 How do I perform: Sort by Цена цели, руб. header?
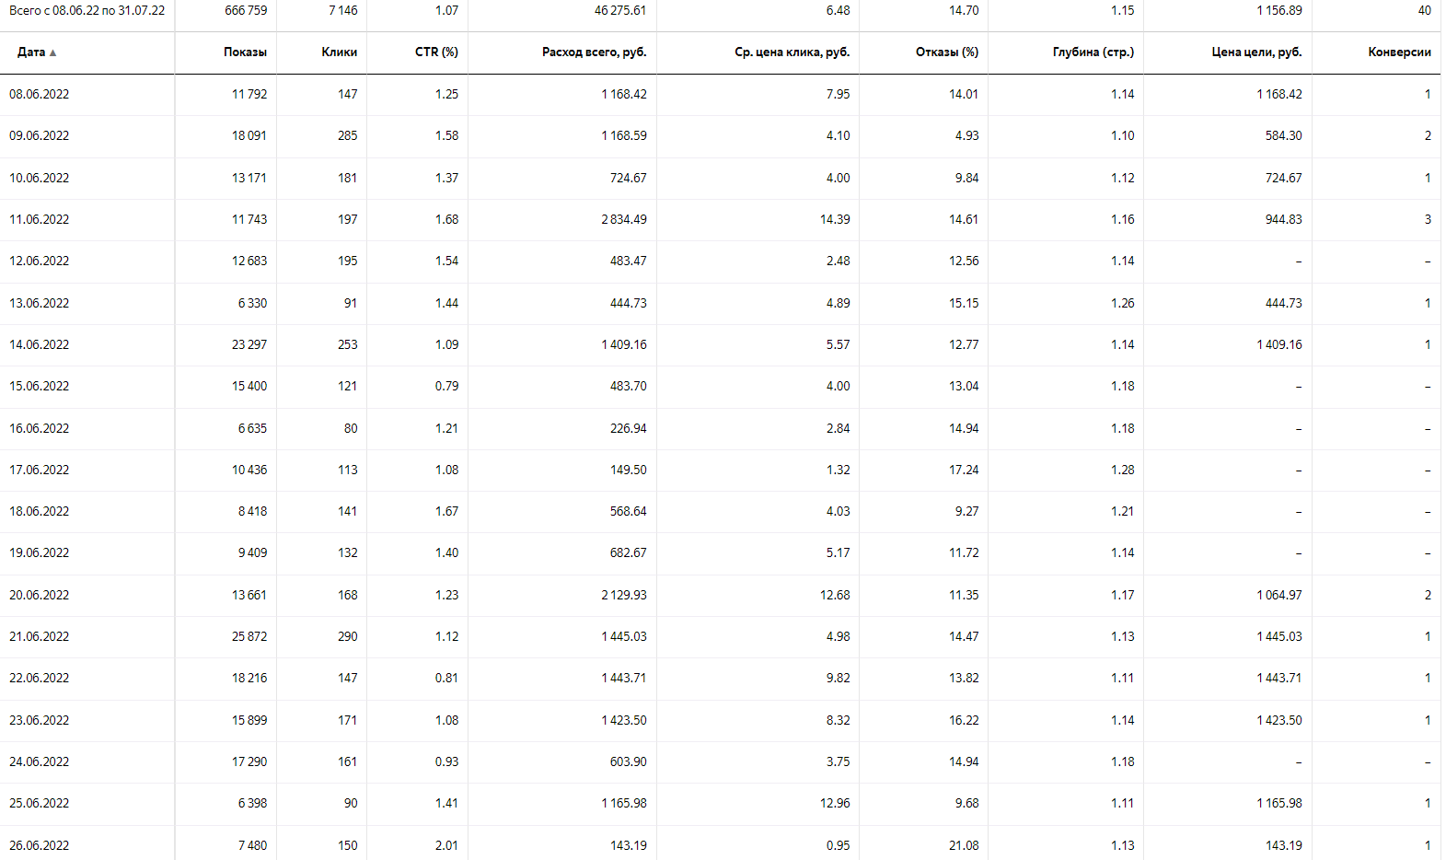[1256, 52]
